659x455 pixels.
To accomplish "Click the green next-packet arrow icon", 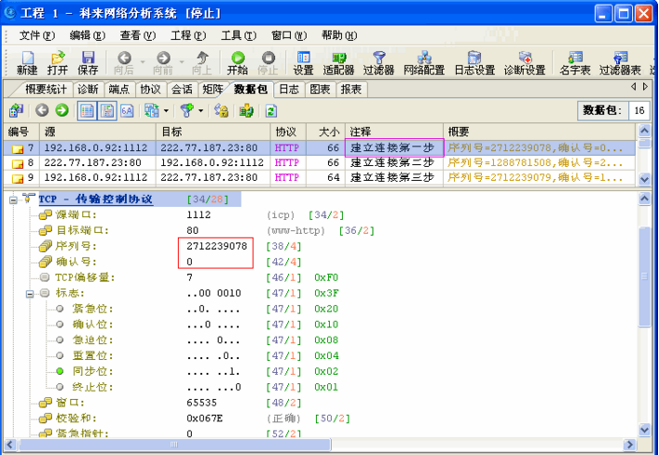I will (x=62, y=111).
